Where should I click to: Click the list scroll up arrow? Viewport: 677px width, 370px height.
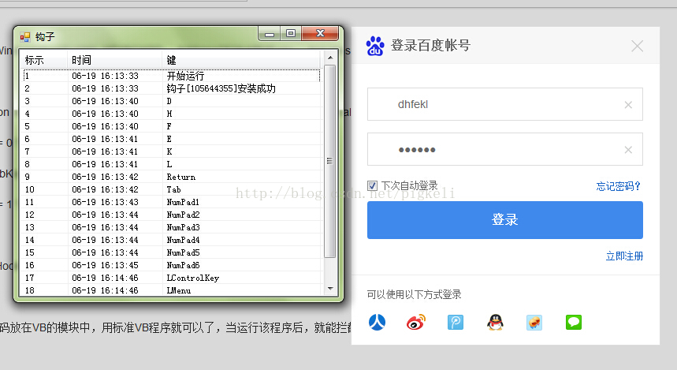(x=330, y=58)
